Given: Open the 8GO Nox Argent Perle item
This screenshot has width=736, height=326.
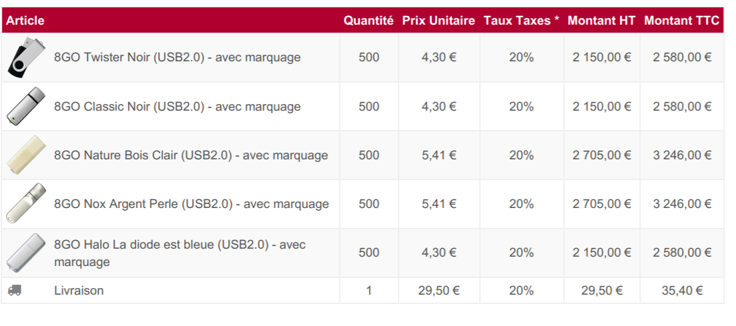Looking at the screenshot, I should [x=191, y=204].
